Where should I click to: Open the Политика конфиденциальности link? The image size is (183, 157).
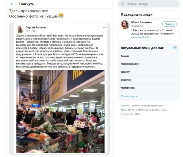click(x=147, y=106)
